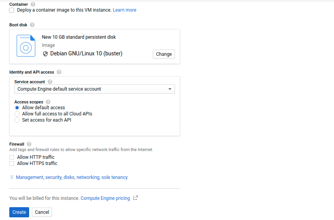The width and height of the screenshot is (334, 220).
Task: Click Change boot disk button
Action: point(164,54)
